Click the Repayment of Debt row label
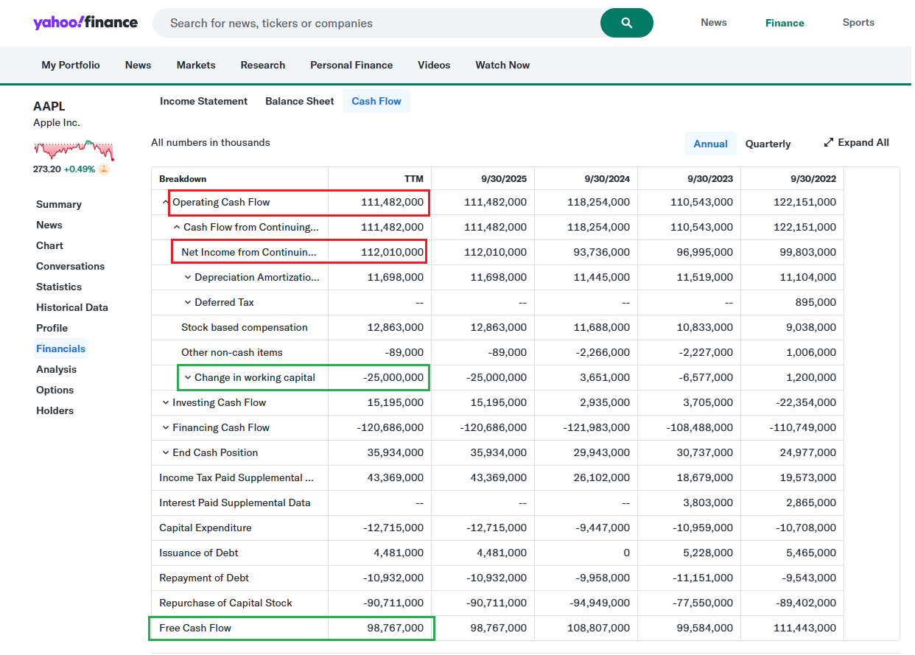This screenshot has height=655, width=915. point(204,578)
